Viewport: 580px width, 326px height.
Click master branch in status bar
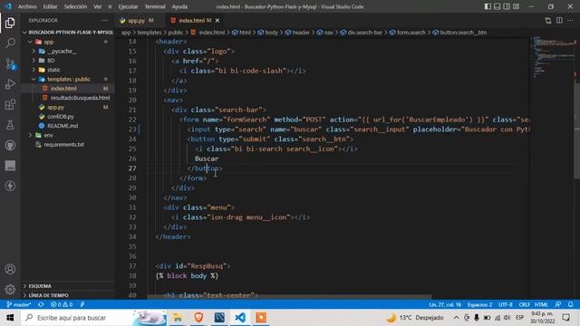click(x=19, y=304)
